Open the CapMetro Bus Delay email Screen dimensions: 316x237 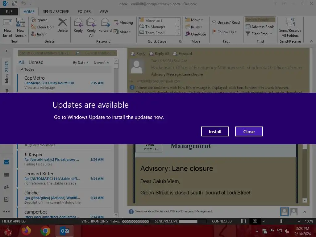pos(64,83)
